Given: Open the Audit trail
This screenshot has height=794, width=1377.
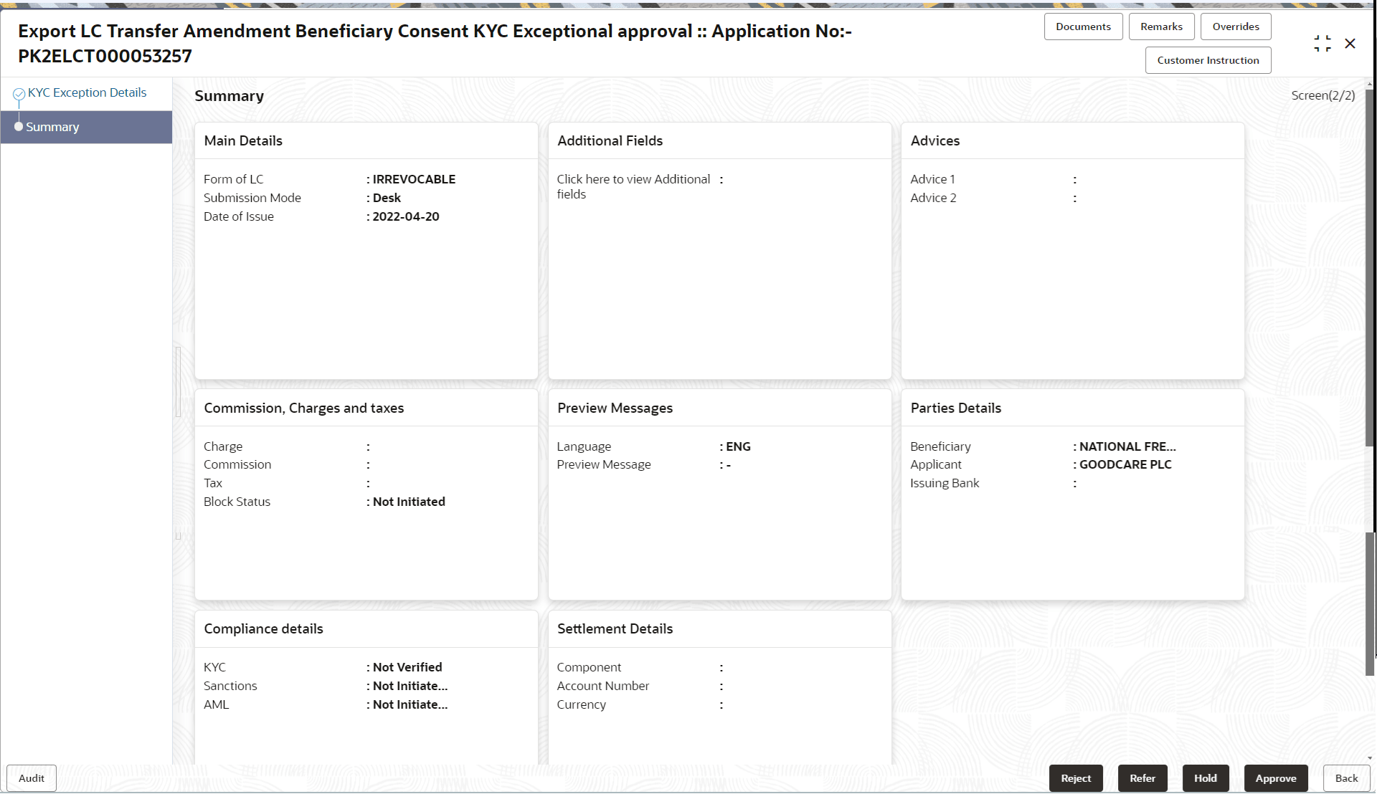Looking at the screenshot, I should click(31, 778).
